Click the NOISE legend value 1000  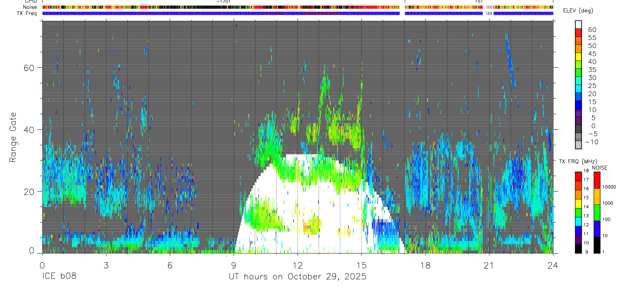point(609,203)
